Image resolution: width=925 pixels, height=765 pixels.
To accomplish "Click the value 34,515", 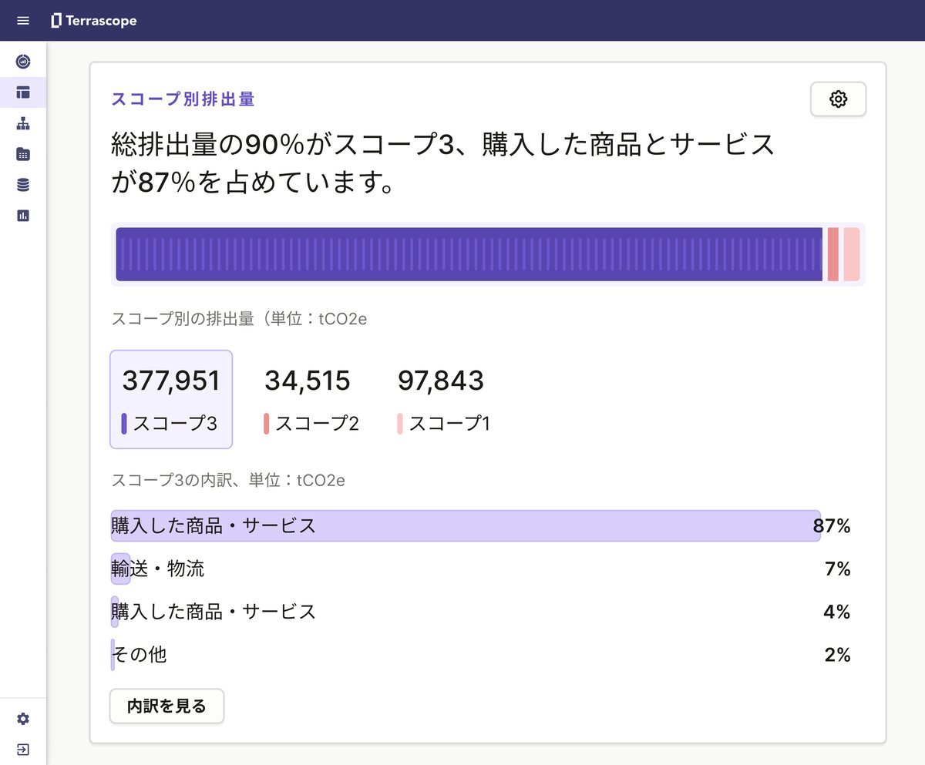I will [x=308, y=381].
